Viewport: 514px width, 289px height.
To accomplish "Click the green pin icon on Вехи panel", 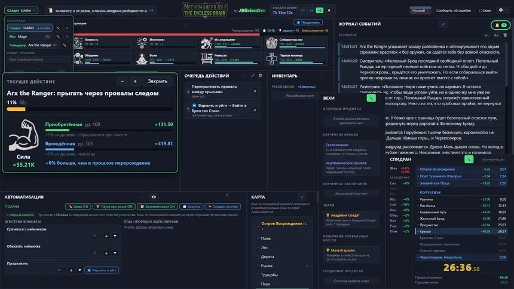I will coord(371,98).
